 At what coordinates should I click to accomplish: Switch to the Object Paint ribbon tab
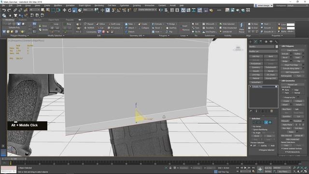pyautogui.click(x=54, y=20)
